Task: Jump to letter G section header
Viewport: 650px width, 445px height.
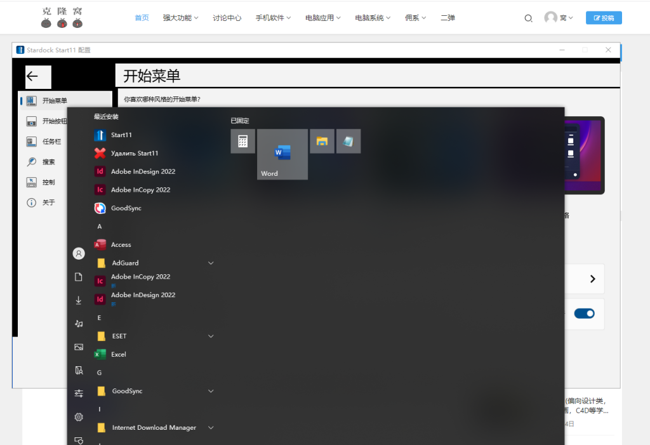Action: (99, 373)
